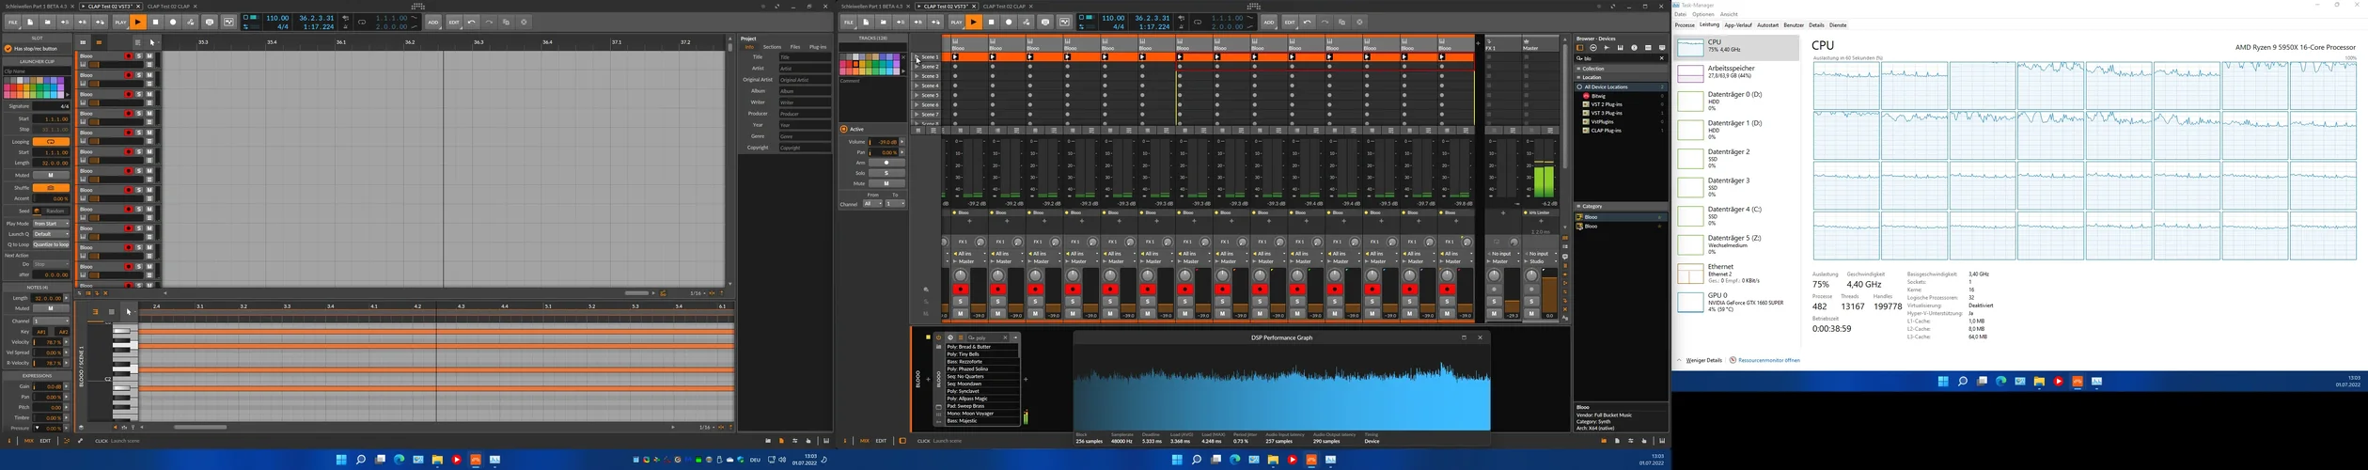
Task: Open the Sections tab in the Project panel
Action: click(x=772, y=47)
